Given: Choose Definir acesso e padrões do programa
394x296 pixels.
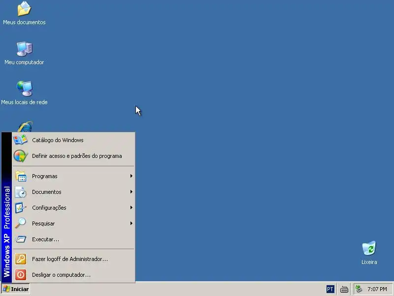Looking at the screenshot, I should [x=73, y=156].
